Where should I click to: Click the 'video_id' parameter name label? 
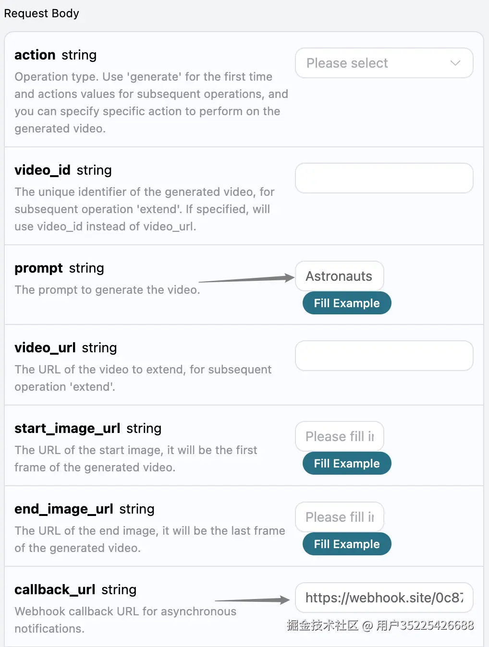[x=42, y=170]
